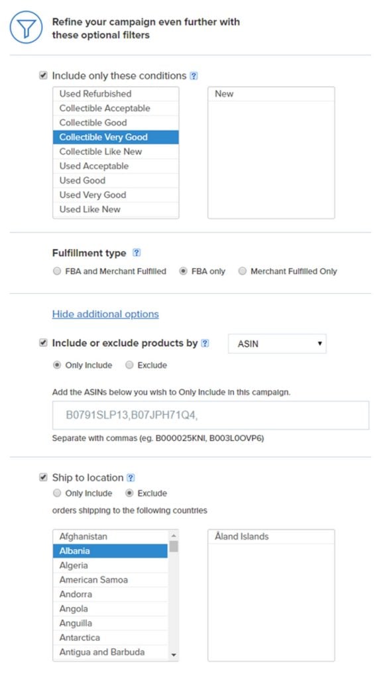Select Used Like New in conditions list
Screen dimensions: 383x678
115,209
